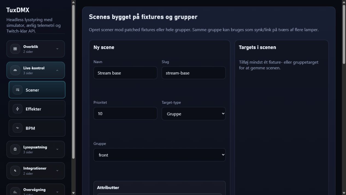The width and height of the screenshot is (346, 195).
Task: Click the Integrationer icon
Action: (15, 171)
